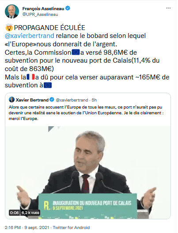Screen dimensions: 178x233
Task: Click the @UPR_Asselineau handle
Action: pos(40,15)
